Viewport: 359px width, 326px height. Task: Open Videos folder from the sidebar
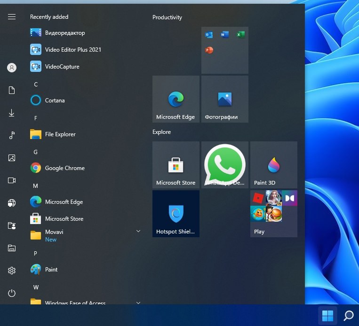click(12, 180)
